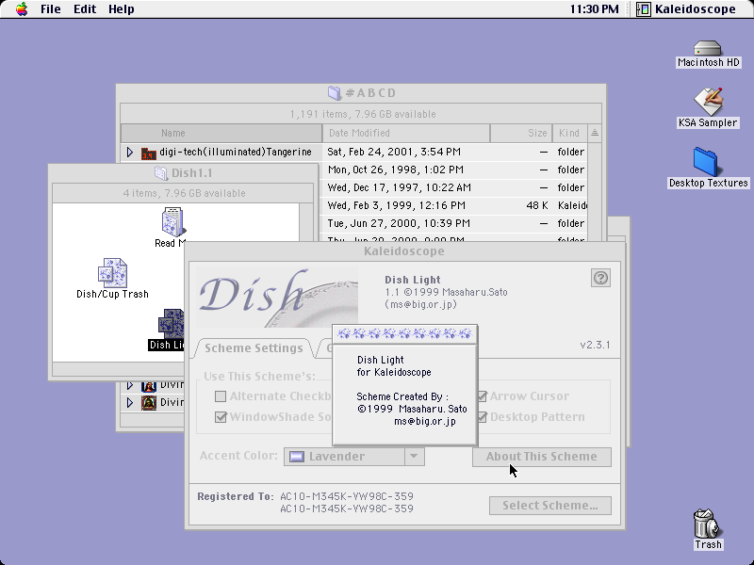The height and width of the screenshot is (565, 754).
Task: Sort #ABCD list by Size column
Action: [x=521, y=133]
